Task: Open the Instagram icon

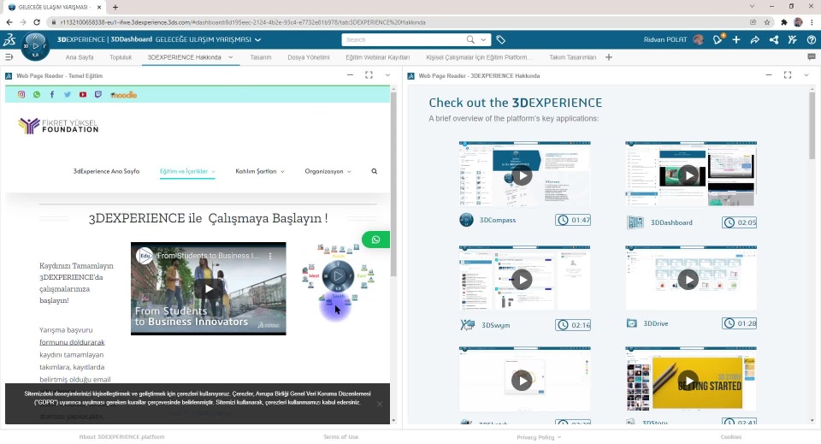Action: coord(21,95)
